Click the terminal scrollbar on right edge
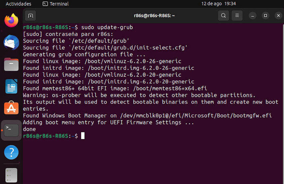Image resolution: width=284 pixels, height=184 pixels. click(x=283, y=104)
